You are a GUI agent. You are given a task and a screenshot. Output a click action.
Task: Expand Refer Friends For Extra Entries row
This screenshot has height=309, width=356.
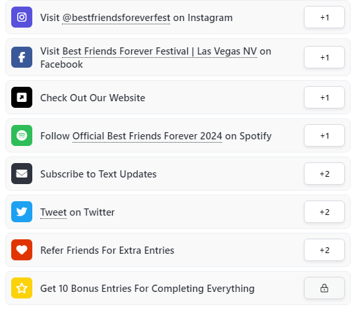pos(178,250)
